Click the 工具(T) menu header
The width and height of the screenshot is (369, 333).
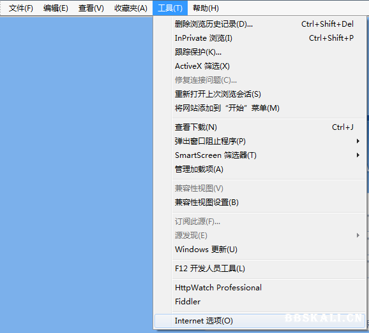click(170, 8)
